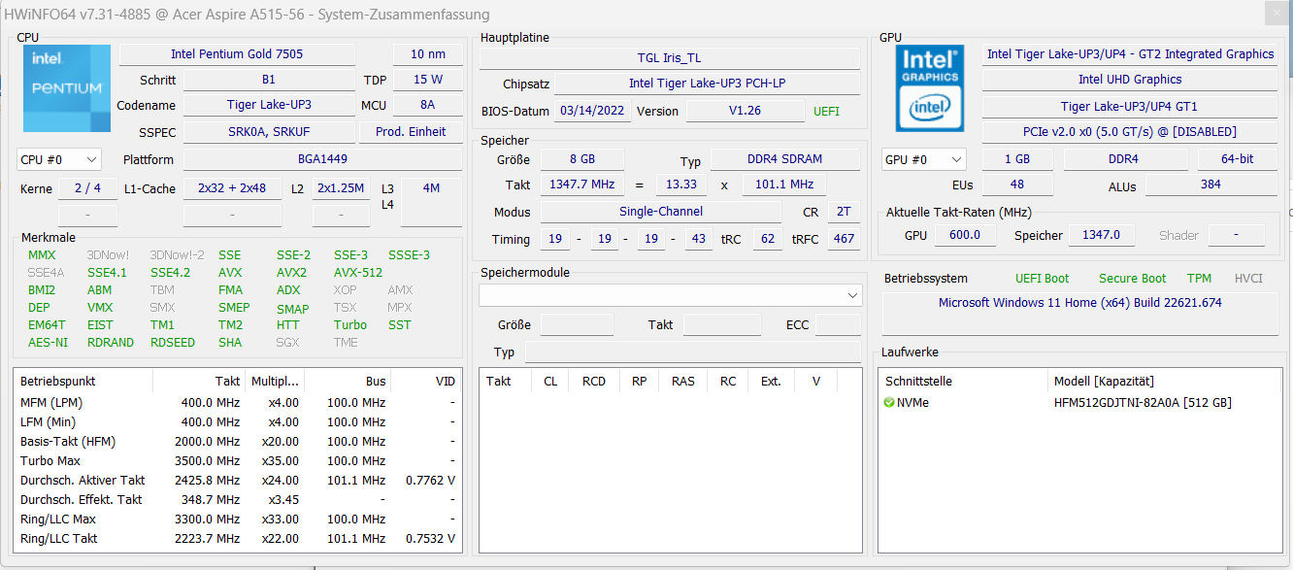The height and width of the screenshot is (570, 1293).
Task: Click the empty Speichermodule Größe field
Action: point(577,325)
